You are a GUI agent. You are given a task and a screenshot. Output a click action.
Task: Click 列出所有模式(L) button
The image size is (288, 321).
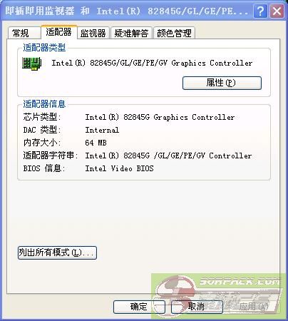(x=57, y=253)
